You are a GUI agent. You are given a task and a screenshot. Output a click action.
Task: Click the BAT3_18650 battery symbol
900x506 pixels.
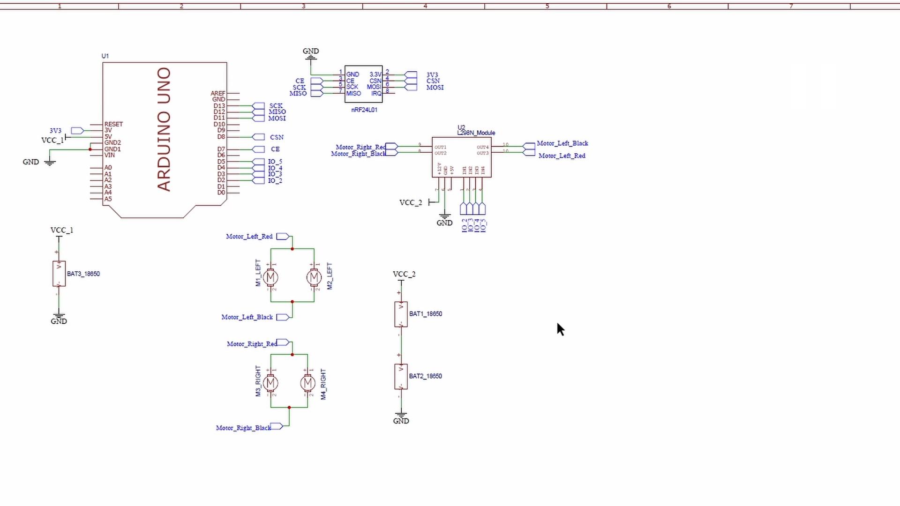[58, 273]
